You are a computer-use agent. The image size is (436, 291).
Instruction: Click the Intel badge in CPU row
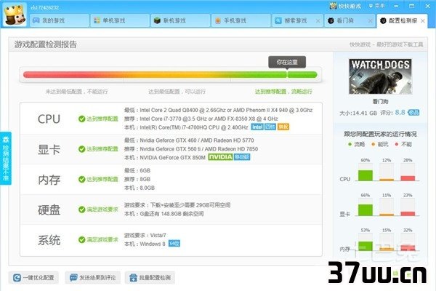click(257, 127)
